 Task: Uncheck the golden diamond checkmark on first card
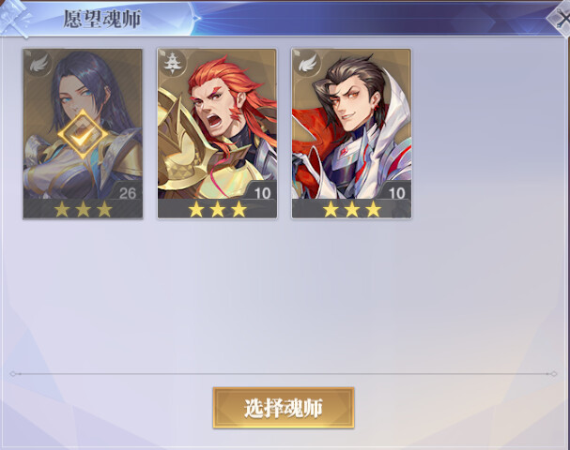click(83, 135)
